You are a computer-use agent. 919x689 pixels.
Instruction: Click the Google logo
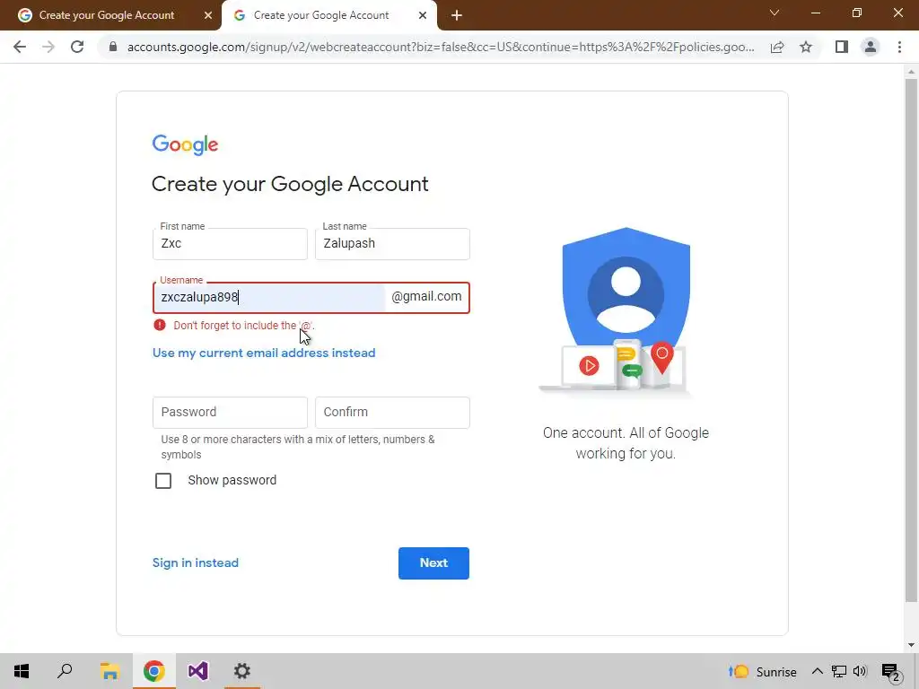coord(185,144)
